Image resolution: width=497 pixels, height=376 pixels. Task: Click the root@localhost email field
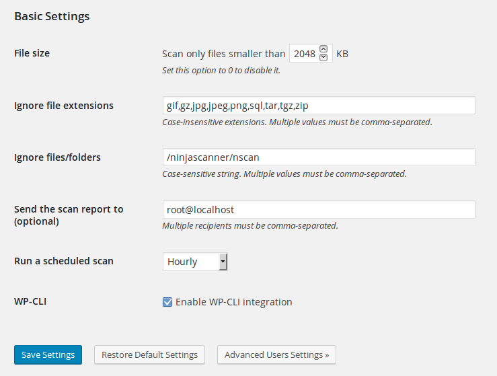[319, 210]
